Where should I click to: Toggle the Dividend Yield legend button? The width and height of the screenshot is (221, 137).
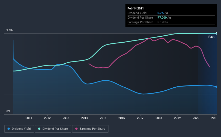point(19,129)
